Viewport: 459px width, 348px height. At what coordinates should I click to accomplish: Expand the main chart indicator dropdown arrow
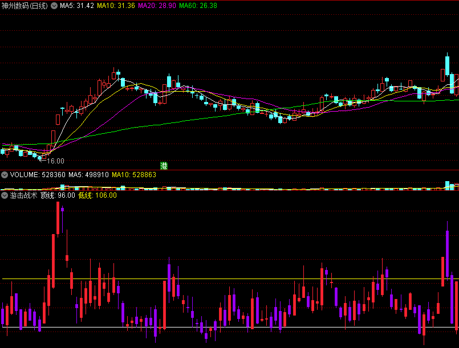point(54,6)
